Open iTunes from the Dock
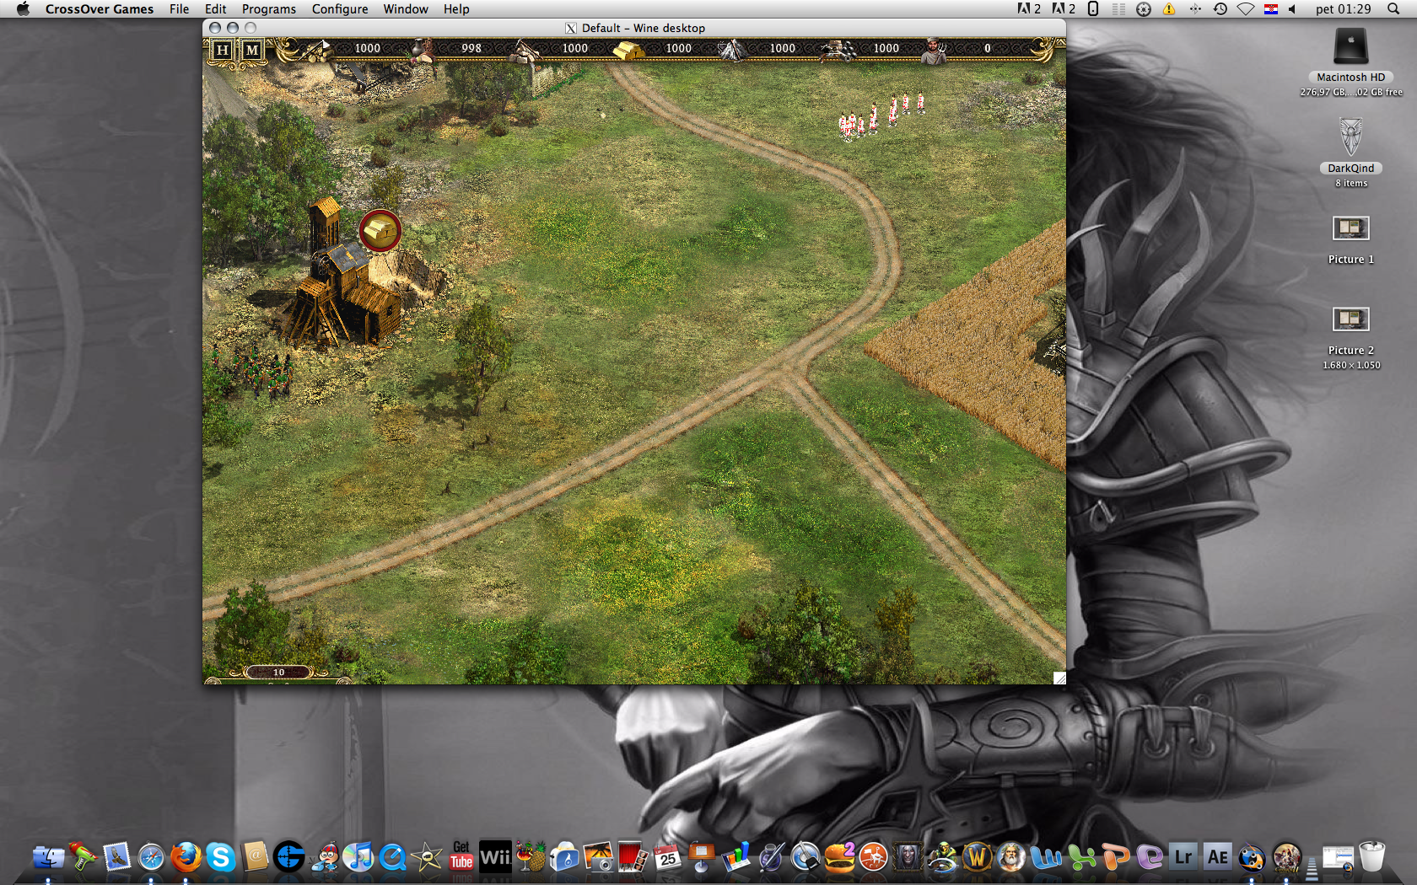 click(358, 857)
